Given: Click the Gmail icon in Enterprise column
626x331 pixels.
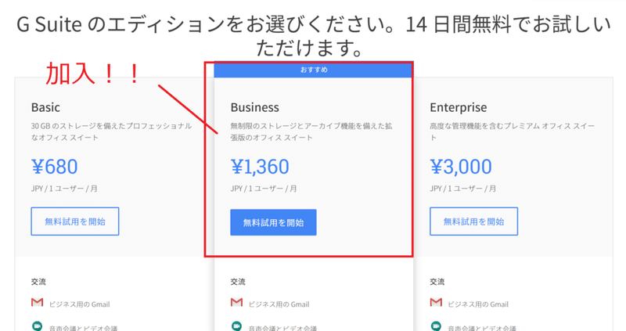Looking at the screenshot, I should pyautogui.click(x=436, y=304).
